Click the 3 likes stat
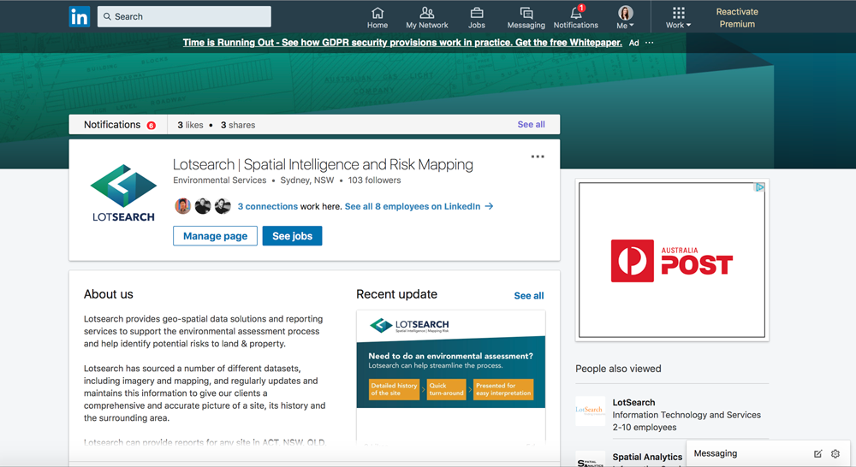 click(190, 125)
